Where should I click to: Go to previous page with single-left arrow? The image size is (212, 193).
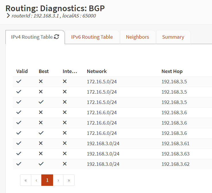pyautogui.click(x=36, y=180)
